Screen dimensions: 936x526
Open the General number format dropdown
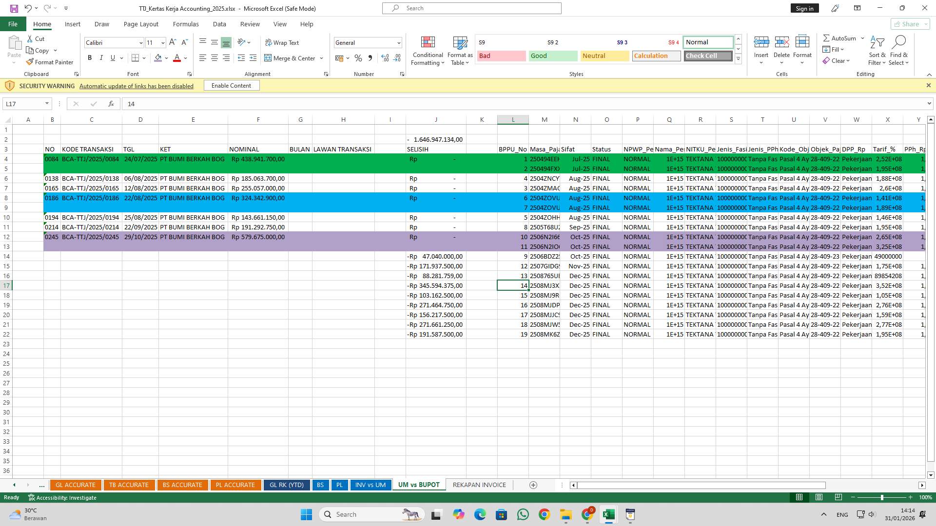pos(398,42)
